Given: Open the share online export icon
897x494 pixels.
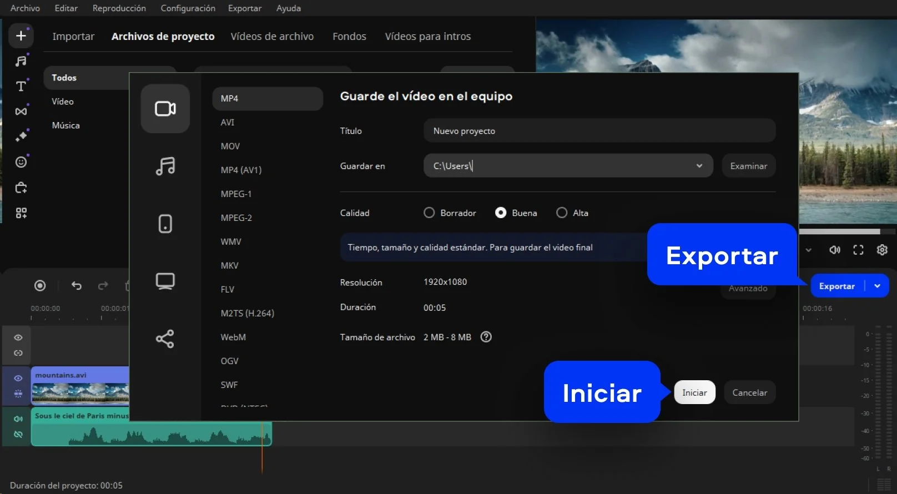Looking at the screenshot, I should coord(165,339).
